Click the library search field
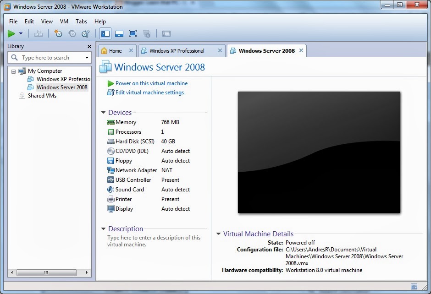431x294 pixels. (50, 58)
